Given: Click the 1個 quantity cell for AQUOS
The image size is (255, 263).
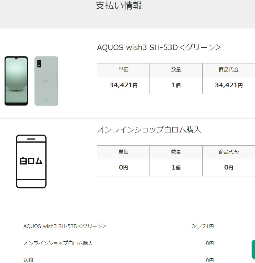Looking at the screenshot, I should point(176,85).
